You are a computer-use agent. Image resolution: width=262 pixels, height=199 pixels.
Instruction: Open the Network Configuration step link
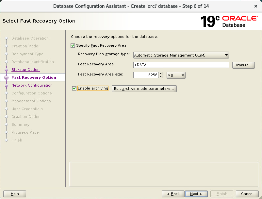[32, 85]
